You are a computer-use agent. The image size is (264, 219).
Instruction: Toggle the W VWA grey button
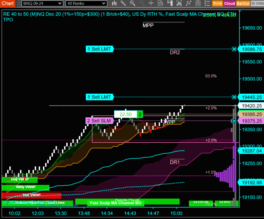(257, 3)
